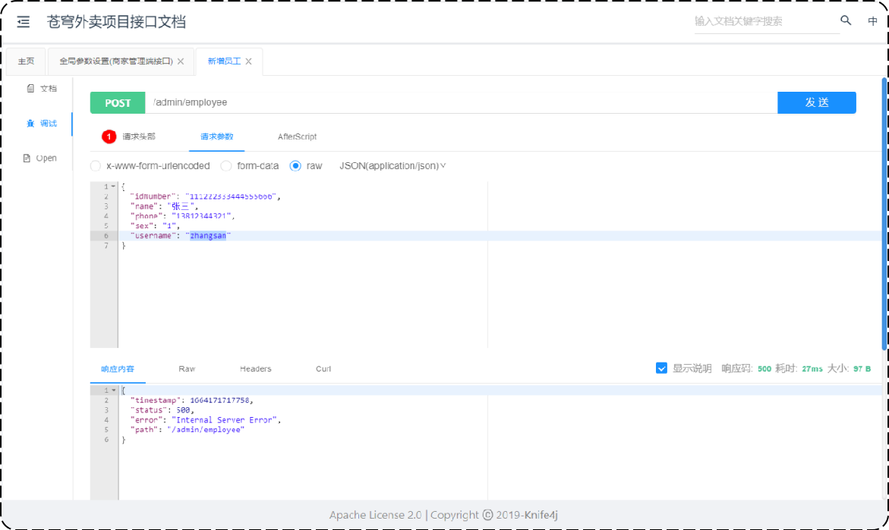Click the sidebar collapse menu icon
Viewport: 889px width, 530px height.
coord(24,22)
